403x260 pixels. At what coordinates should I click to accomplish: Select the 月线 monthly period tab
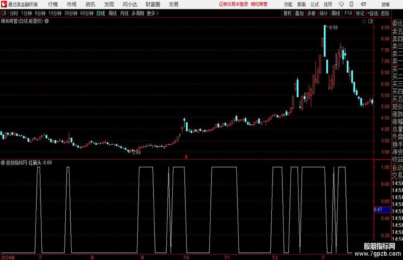[x=124, y=13]
